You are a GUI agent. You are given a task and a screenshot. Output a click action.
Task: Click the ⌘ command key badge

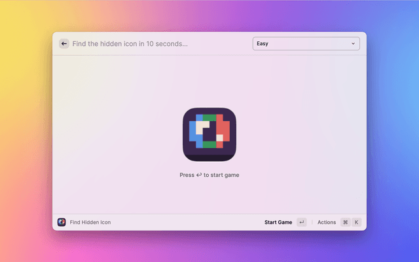tap(345, 222)
